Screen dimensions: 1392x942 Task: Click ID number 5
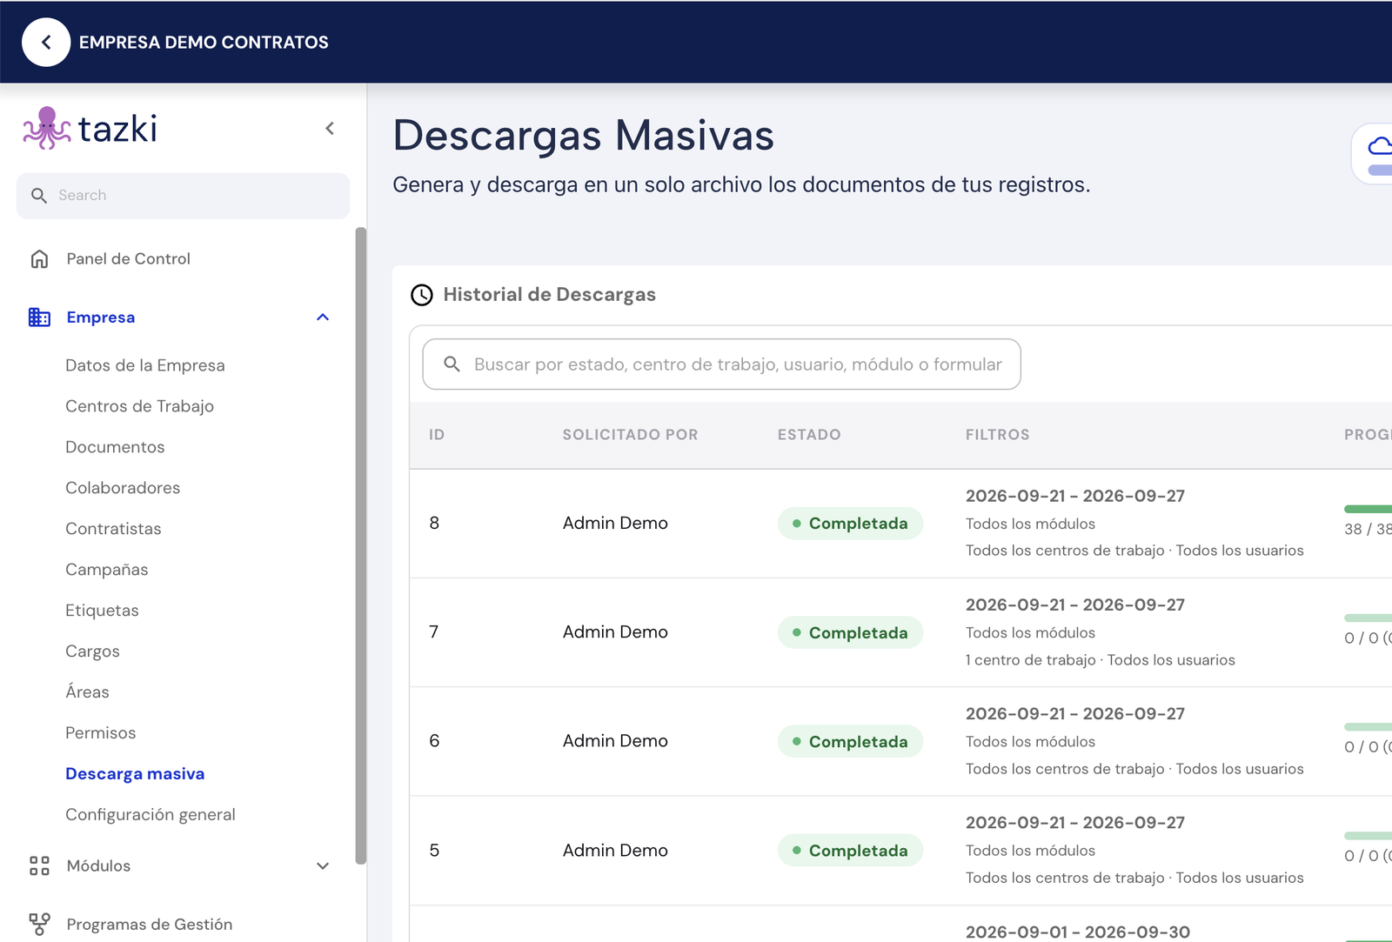[434, 851]
